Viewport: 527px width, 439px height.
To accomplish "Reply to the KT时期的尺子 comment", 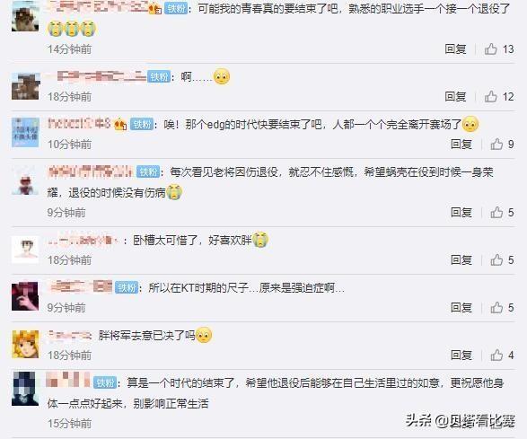I will [x=461, y=307].
